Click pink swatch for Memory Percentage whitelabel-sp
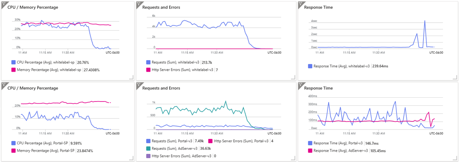Viewport: 460px width, 162px height. click(x=13, y=70)
